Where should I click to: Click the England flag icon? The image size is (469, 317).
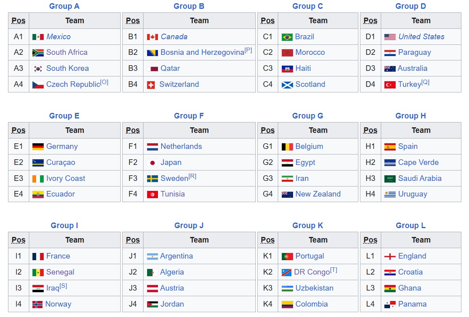[x=390, y=257]
